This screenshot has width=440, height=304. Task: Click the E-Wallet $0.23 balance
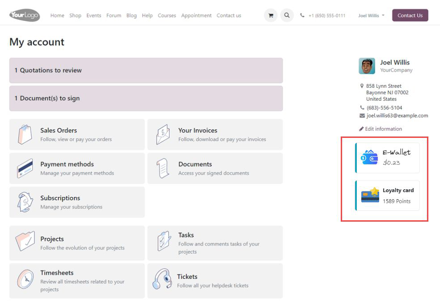coord(391,163)
